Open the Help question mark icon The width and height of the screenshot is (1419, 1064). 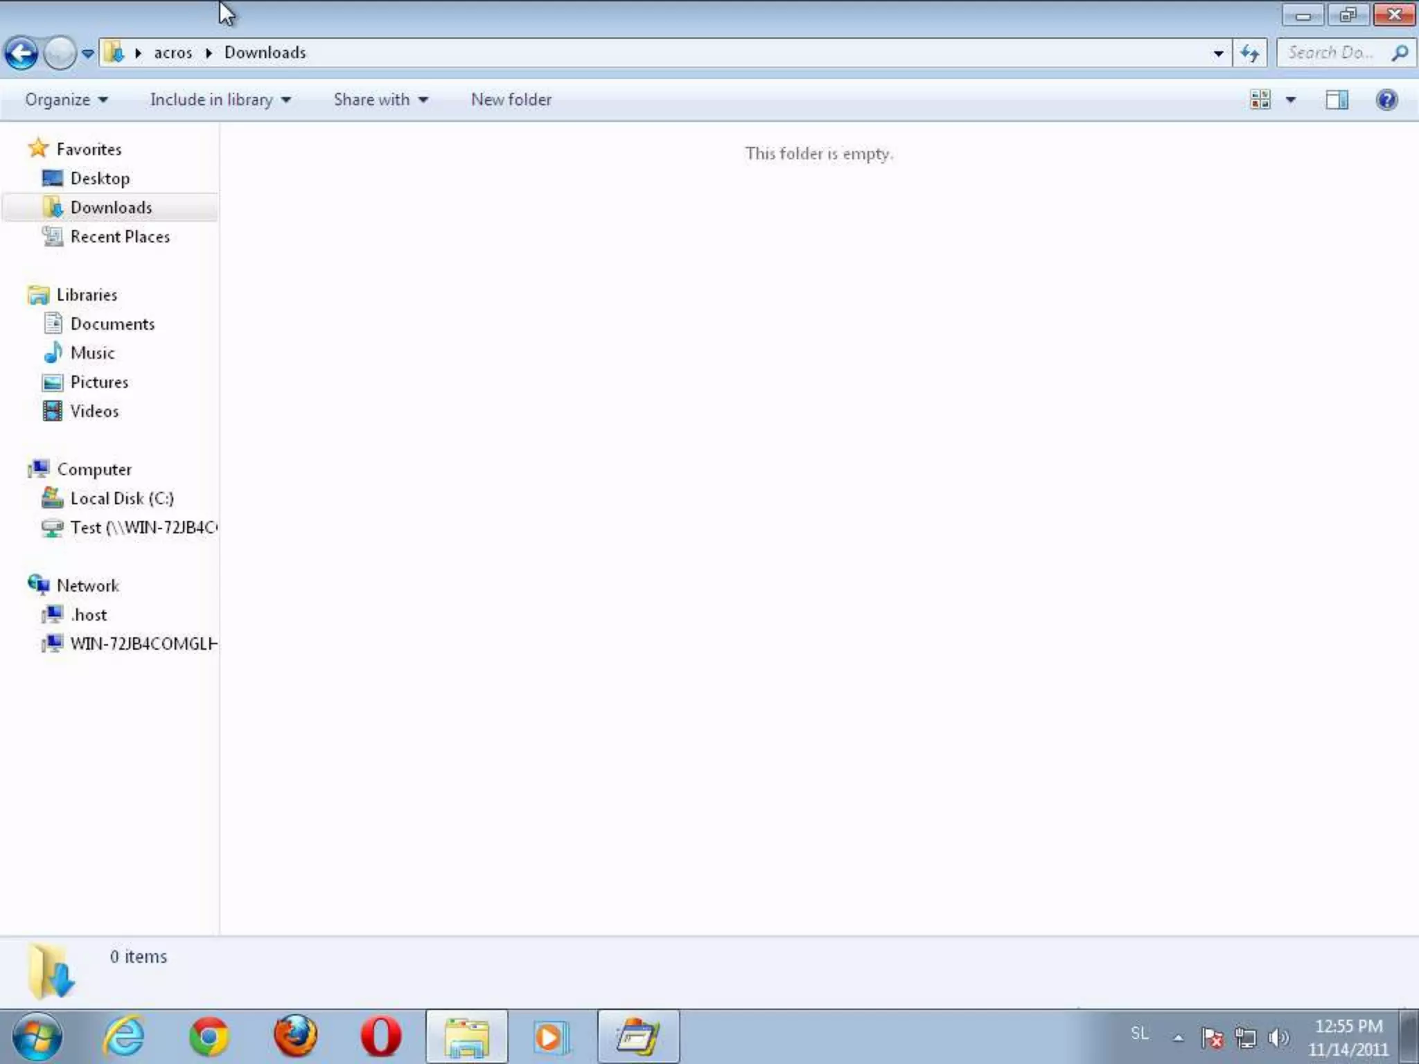tap(1386, 100)
